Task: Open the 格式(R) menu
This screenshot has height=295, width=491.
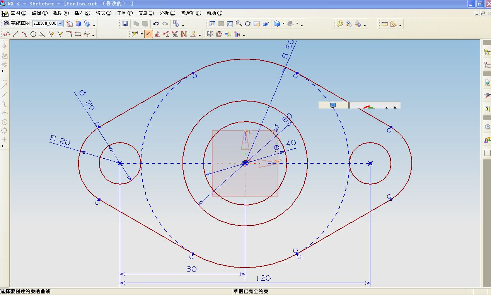Action: pyautogui.click(x=103, y=13)
